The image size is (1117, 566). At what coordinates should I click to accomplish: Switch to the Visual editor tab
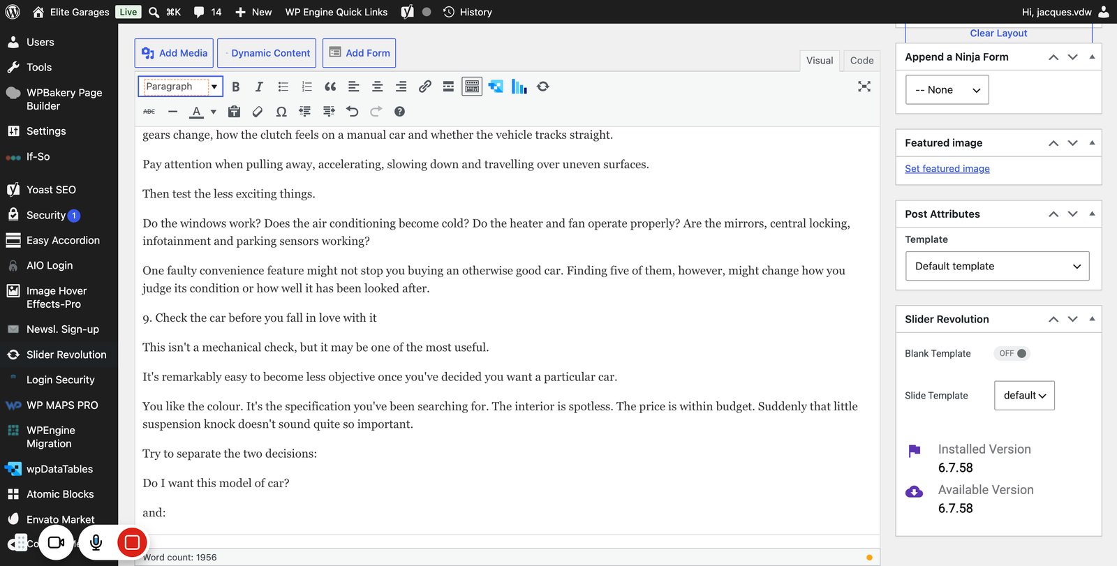coord(820,61)
